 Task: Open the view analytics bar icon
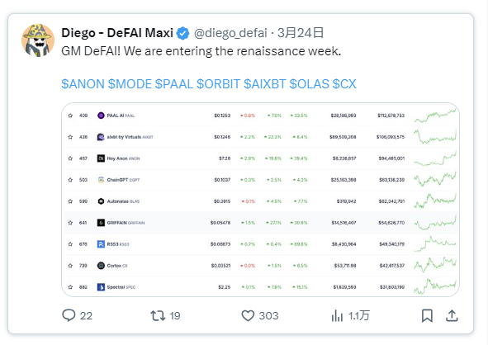(337, 316)
